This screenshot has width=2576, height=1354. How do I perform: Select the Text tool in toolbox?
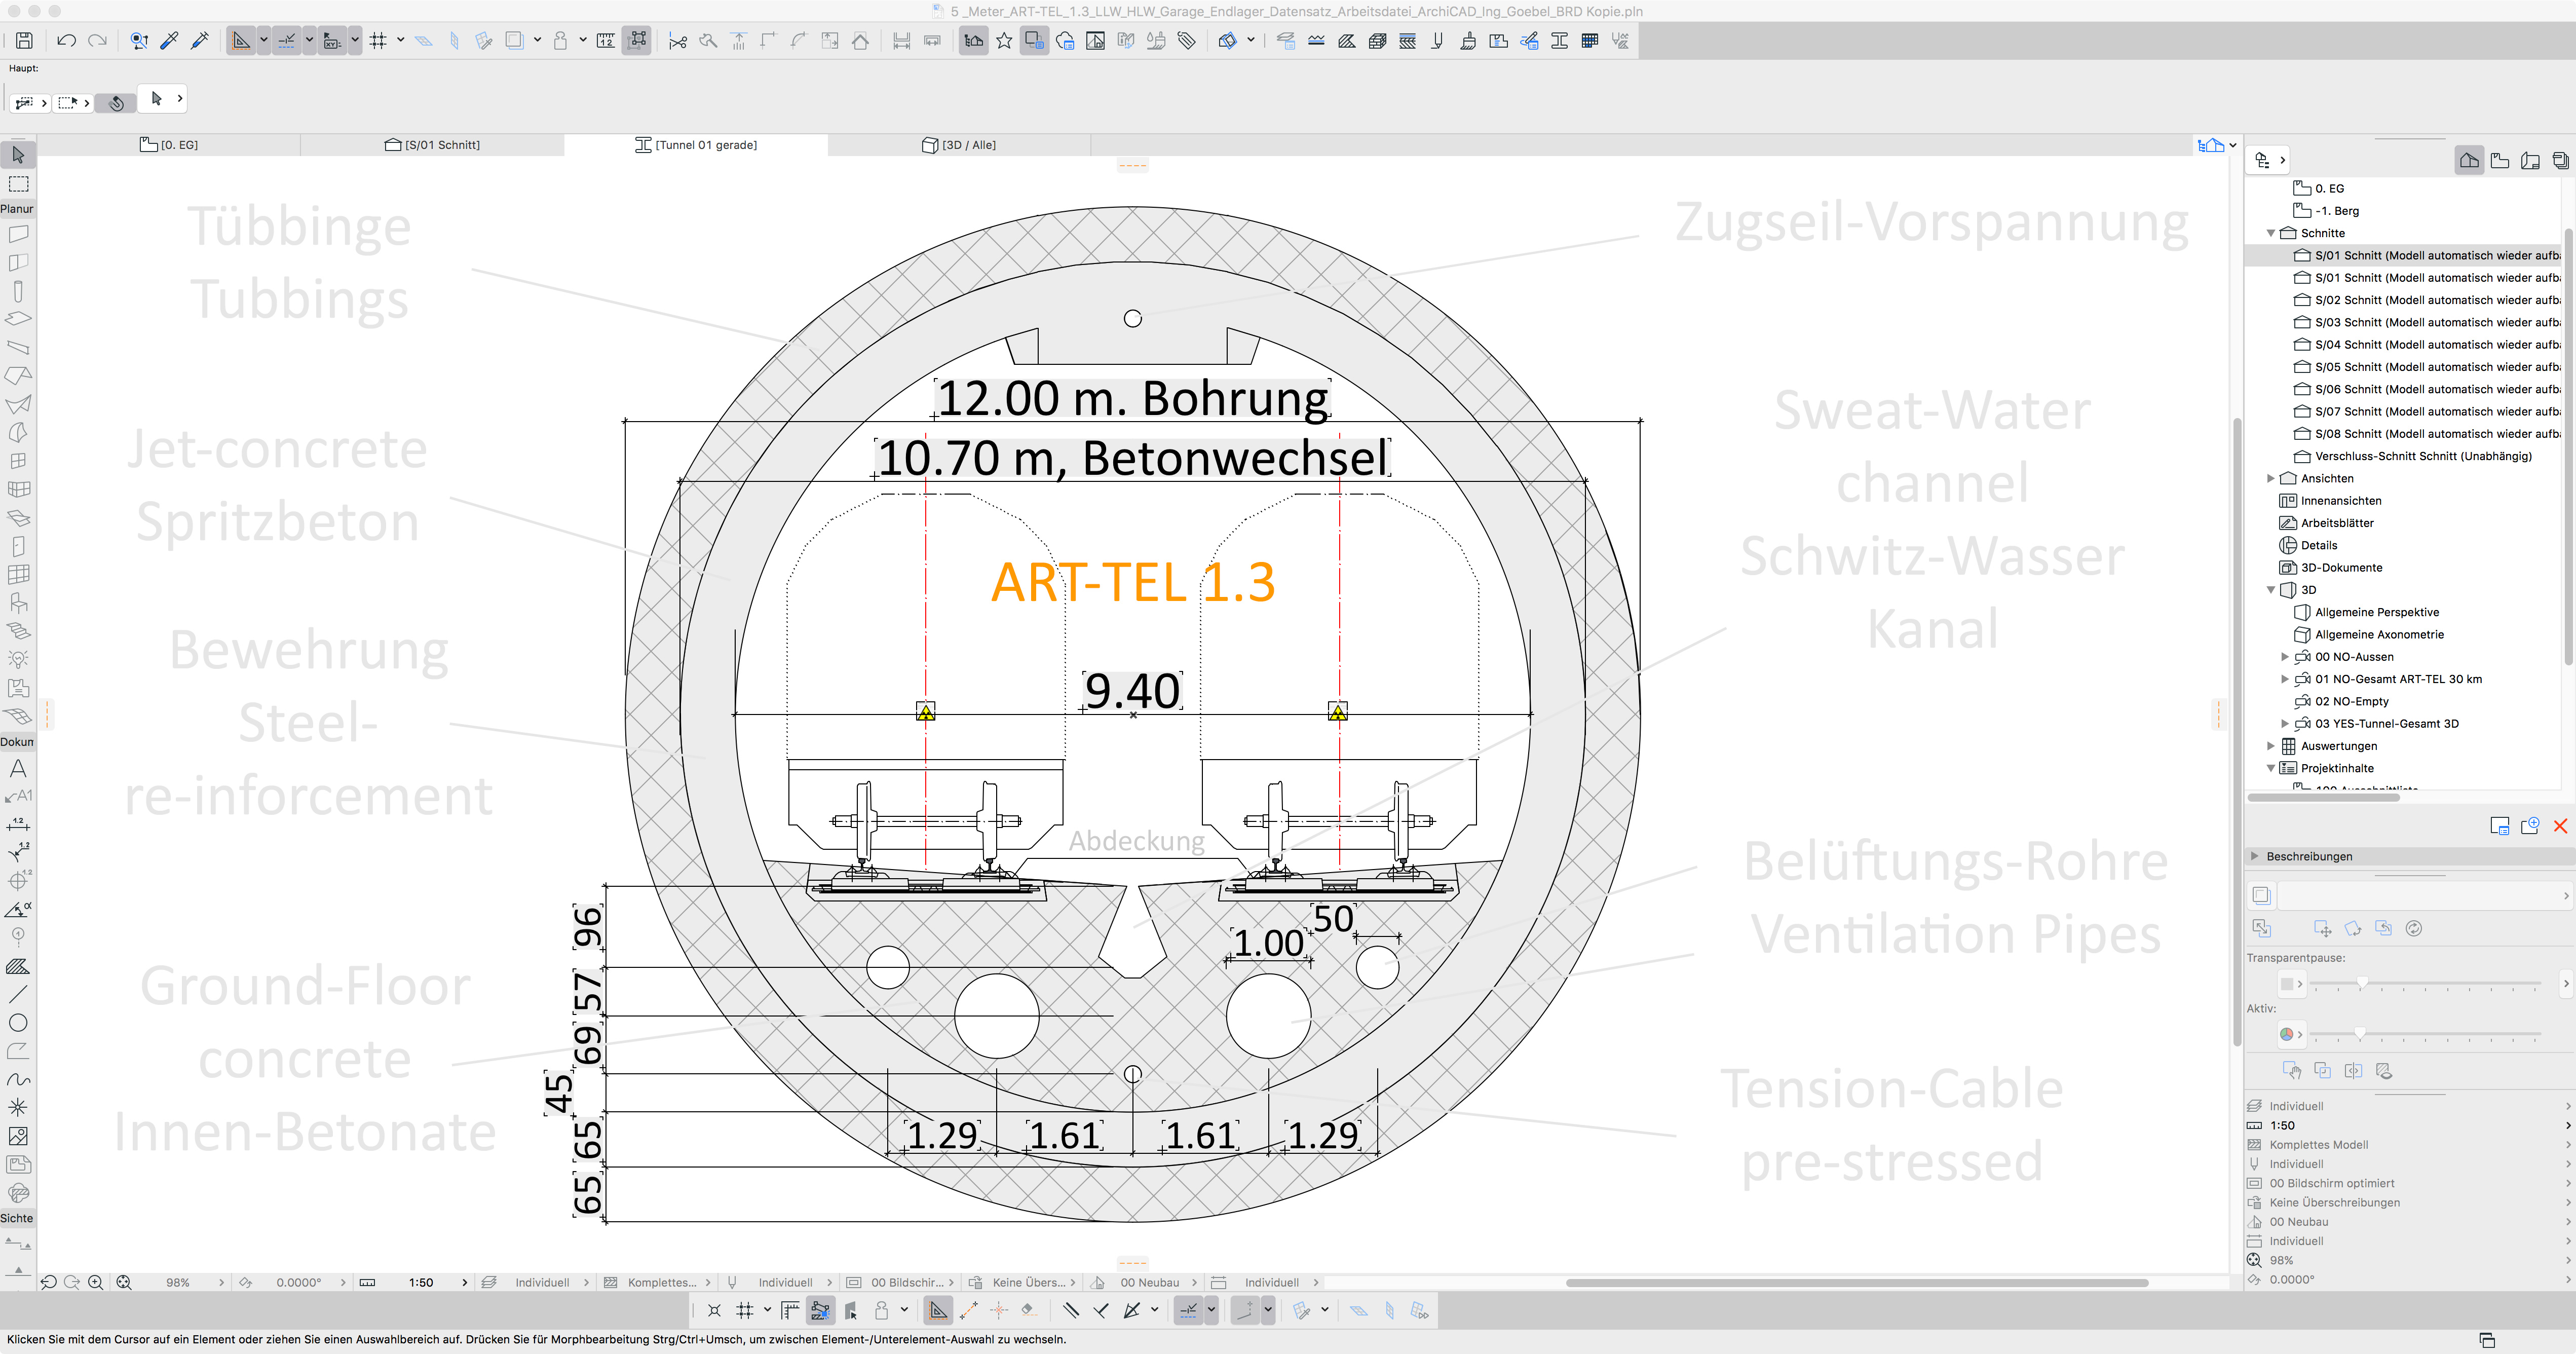(18, 768)
